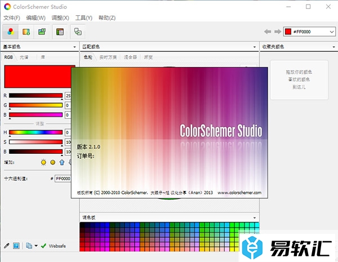338x262 pixels.
Task: Open dropdown arrow next to copy icon
Action: tap(36, 246)
